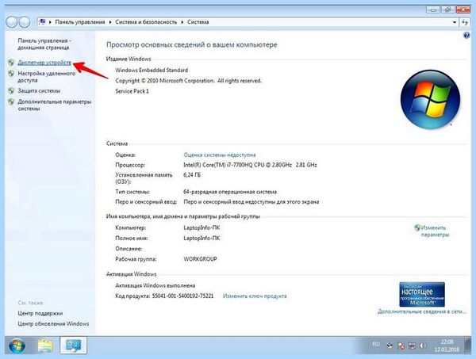Open Настройка удаленного доступа link
476x359 pixels.
coord(47,77)
